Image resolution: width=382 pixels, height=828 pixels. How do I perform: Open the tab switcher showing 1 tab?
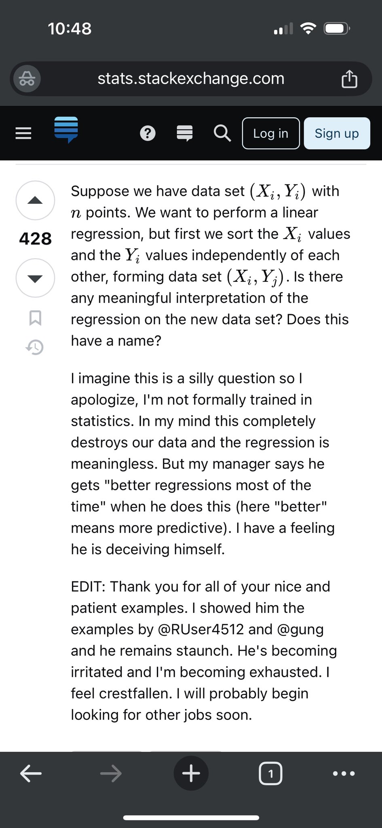pos(270,774)
